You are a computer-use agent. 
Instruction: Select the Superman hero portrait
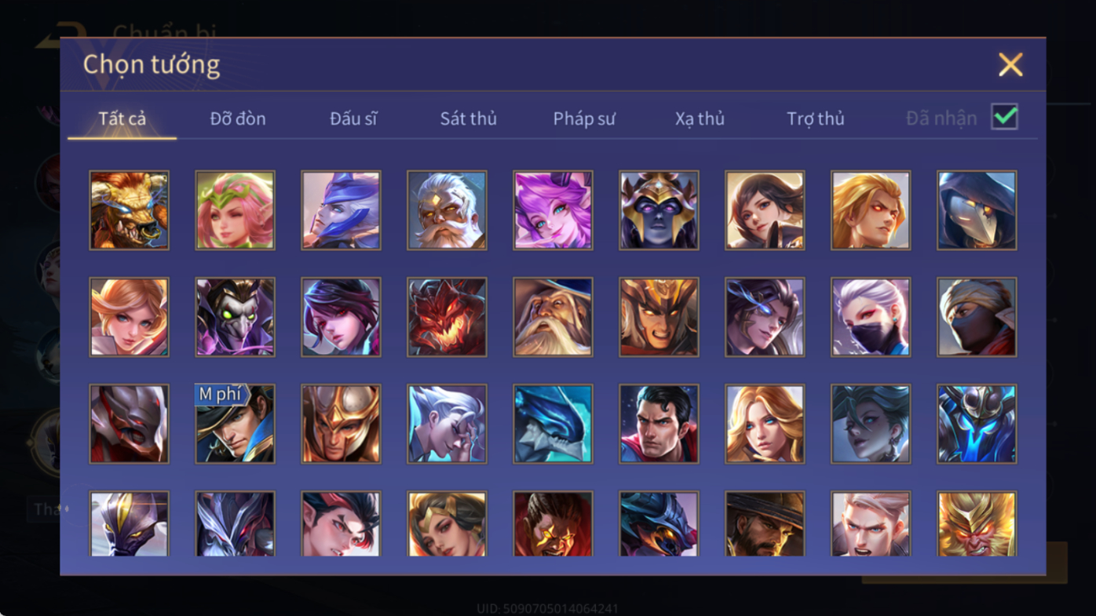(x=659, y=424)
